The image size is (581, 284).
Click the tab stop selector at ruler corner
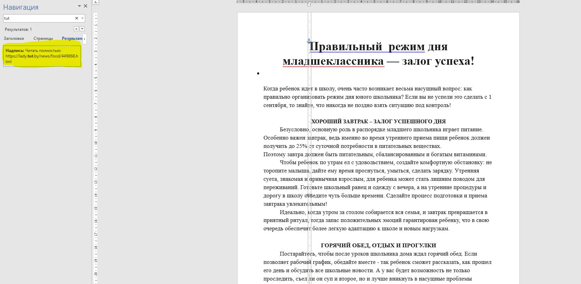tap(96, 2)
